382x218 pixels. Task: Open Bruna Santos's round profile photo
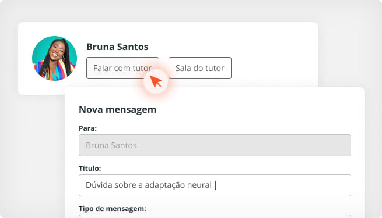(55, 58)
